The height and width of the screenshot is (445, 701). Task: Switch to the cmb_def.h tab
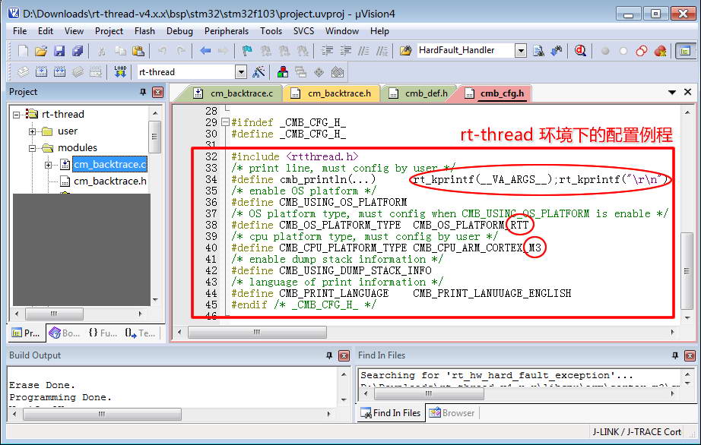point(418,93)
